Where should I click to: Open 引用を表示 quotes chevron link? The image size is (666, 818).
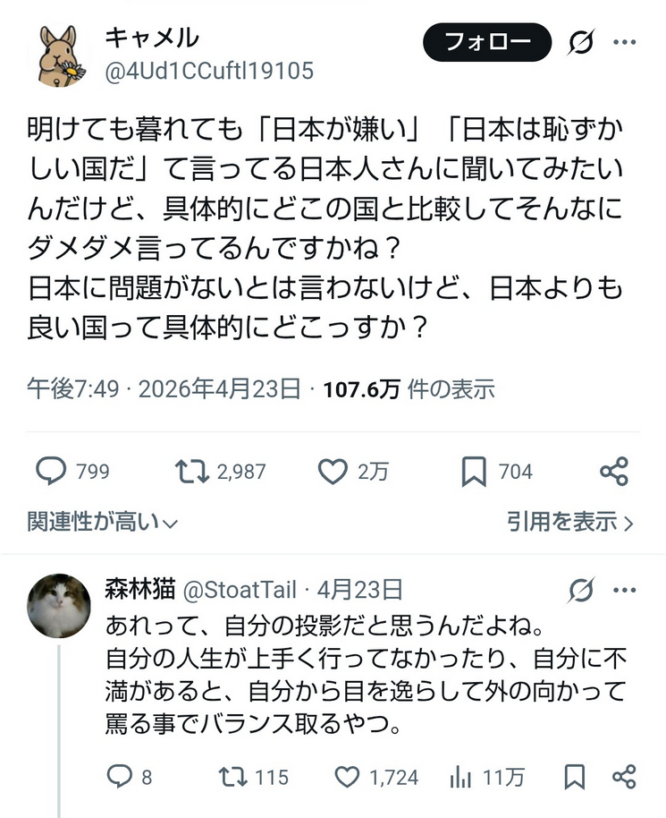(570, 521)
